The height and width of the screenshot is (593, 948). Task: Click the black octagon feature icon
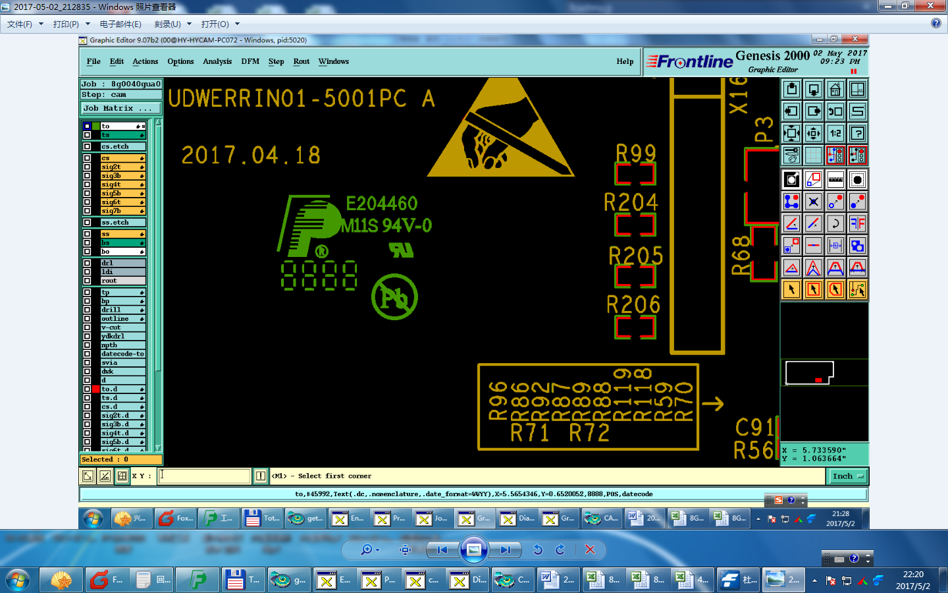pos(857,179)
